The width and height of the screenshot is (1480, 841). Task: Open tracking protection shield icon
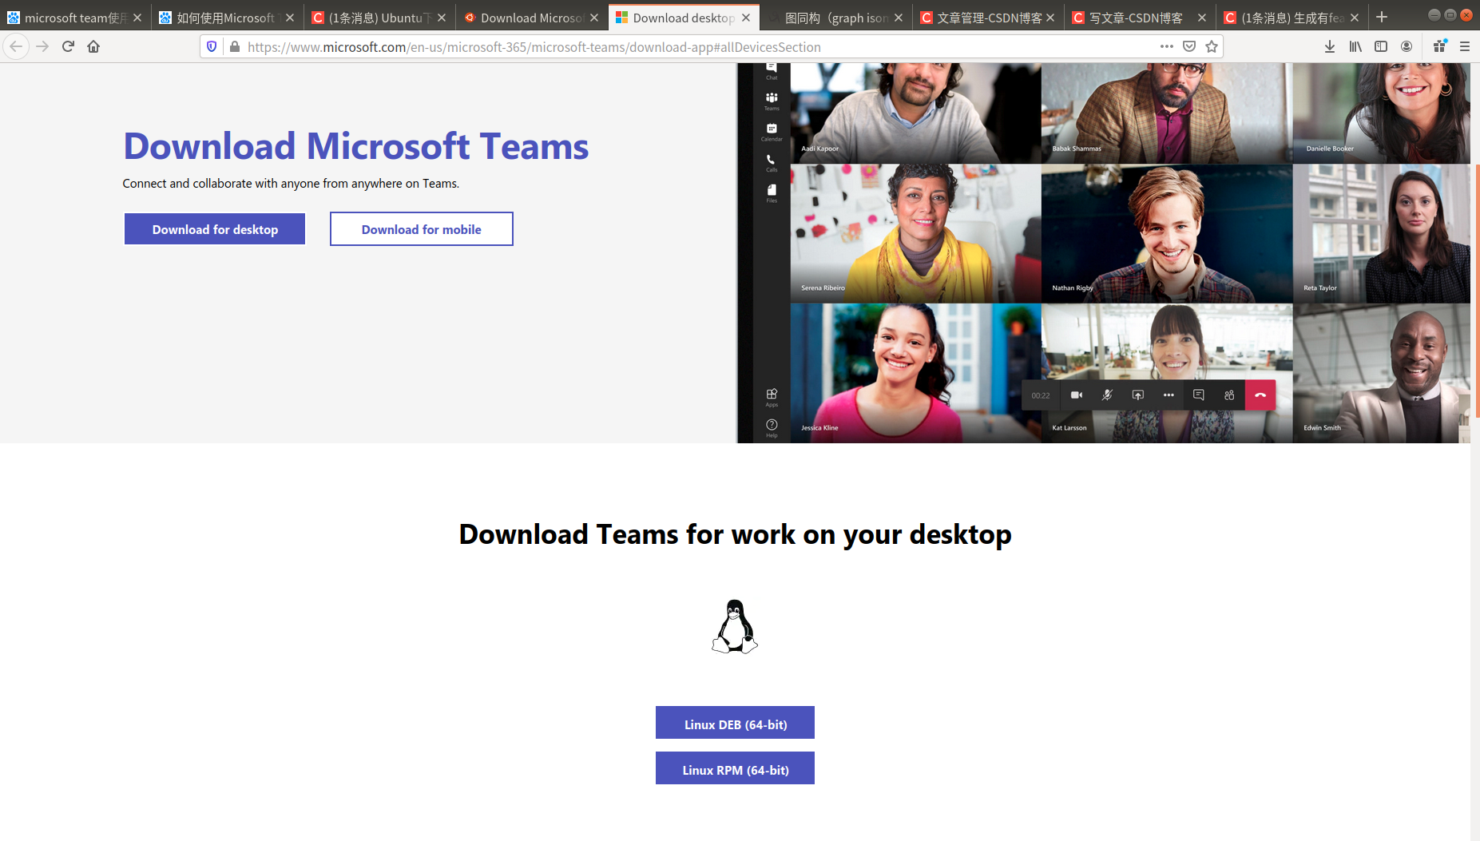click(212, 47)
